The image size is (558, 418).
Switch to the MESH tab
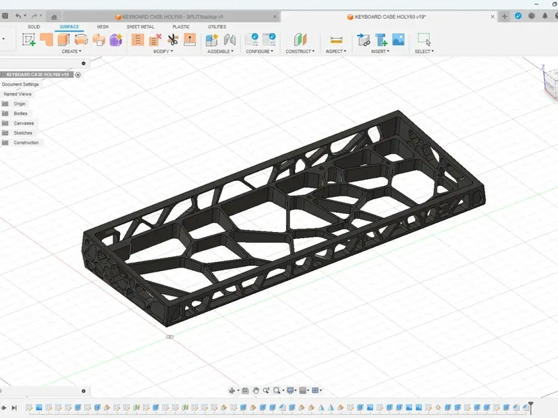coord(103,27)
